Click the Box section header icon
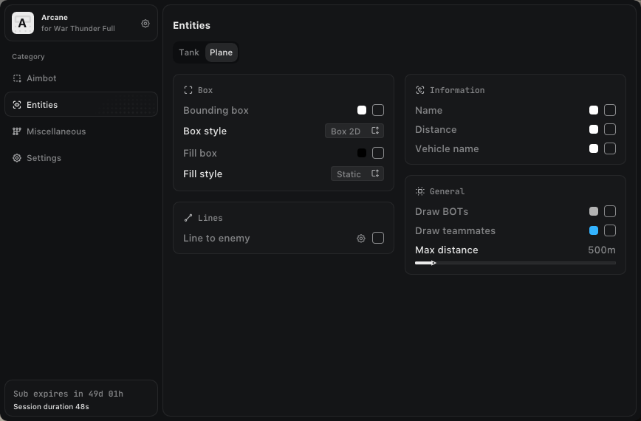Viewport: 641px width, 421px height. click(x=188, y=90)
